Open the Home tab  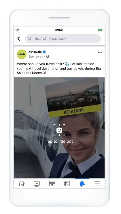22,184
